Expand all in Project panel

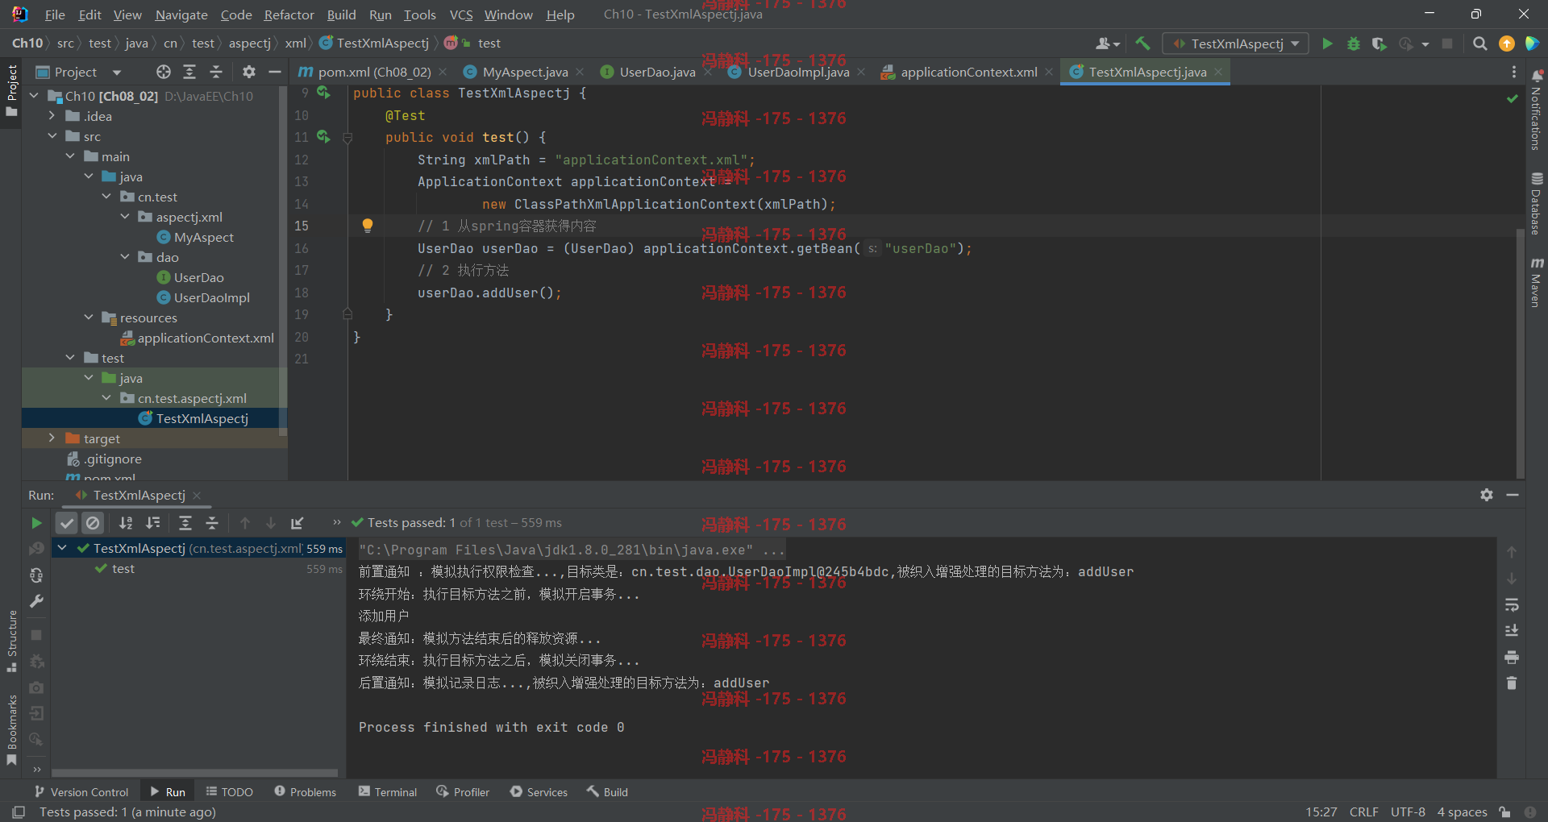coord(189,72)
